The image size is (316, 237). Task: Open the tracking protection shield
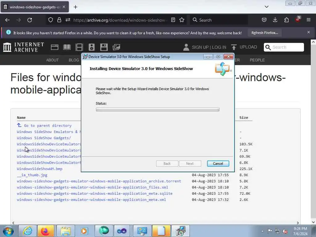click(x=50, y=20)
